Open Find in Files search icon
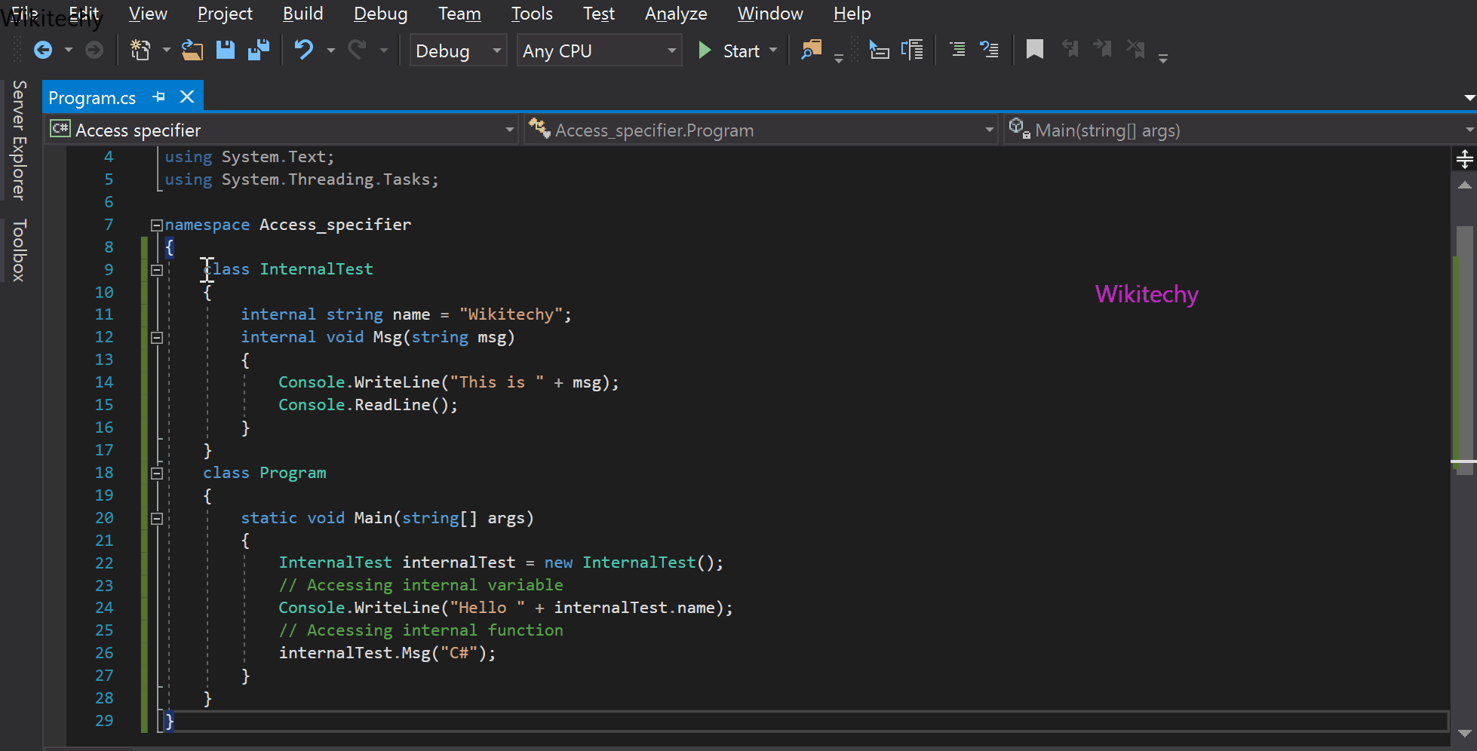The height and width of the screenshot is (751, 1477). click(811, 49)
